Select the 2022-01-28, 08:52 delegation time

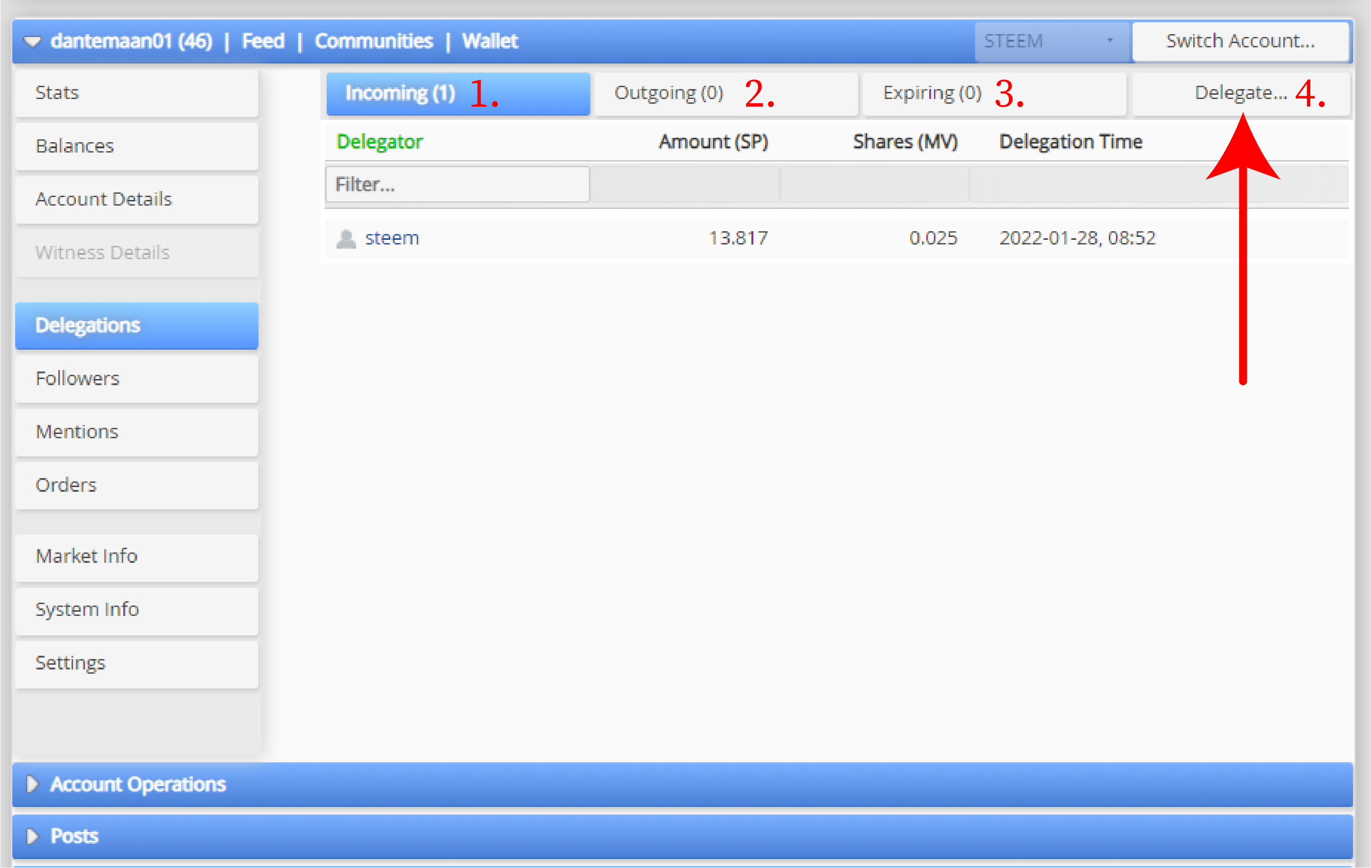pyautogui.click(x=1078, y=238)
